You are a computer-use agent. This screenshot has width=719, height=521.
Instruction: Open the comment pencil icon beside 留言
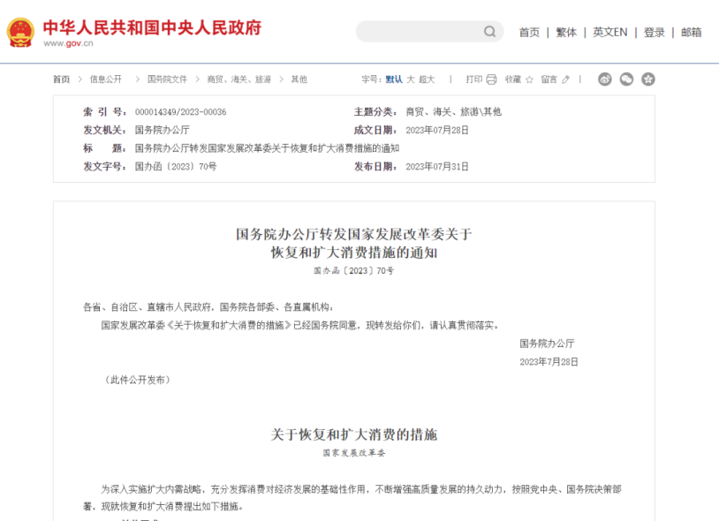click(566, 79)
